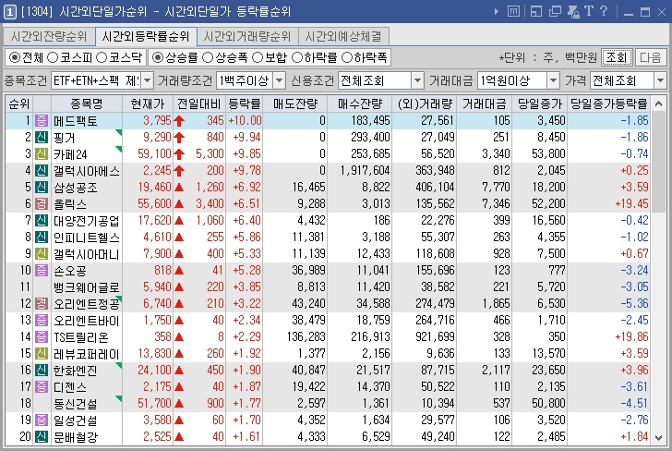
Task: Select the 상승폭 radio button
Action: point(208,57)
